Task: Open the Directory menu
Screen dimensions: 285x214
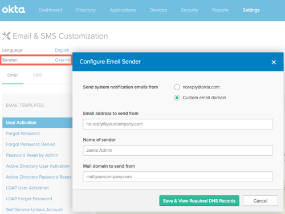Action: (86, 10)
